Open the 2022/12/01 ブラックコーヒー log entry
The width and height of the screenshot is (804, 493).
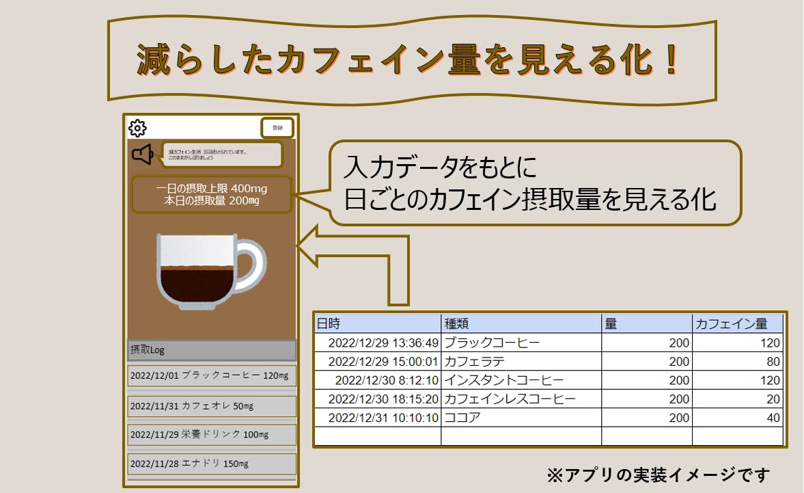pyautogui.click(x=212, y=376)
